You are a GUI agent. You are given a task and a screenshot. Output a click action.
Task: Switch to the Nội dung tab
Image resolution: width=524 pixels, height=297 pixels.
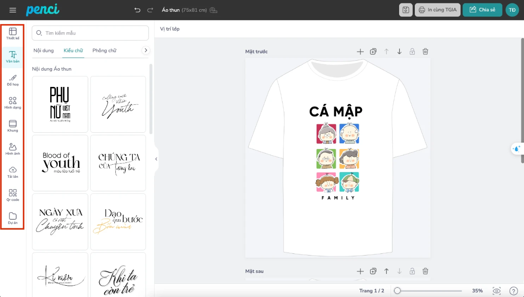(44, 51)
